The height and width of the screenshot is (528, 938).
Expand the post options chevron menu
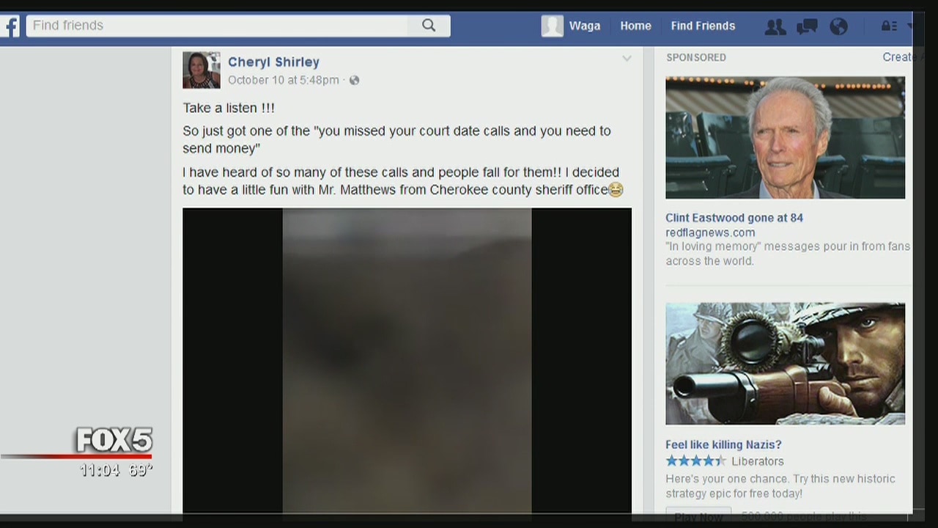627,59
